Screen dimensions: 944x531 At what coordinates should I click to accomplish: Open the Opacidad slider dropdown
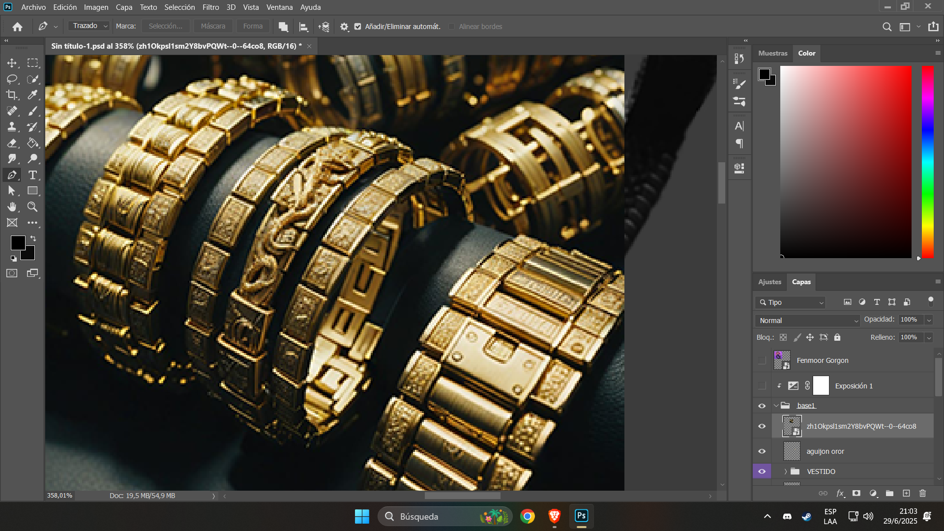coord(929,320)
